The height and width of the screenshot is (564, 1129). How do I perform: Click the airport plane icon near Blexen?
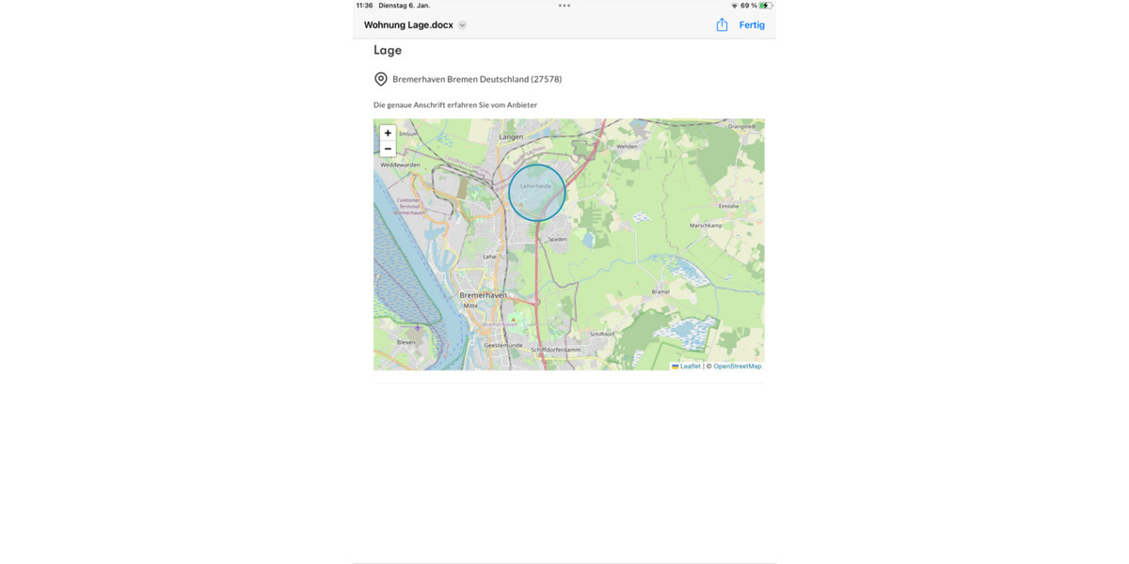[418, 328]
